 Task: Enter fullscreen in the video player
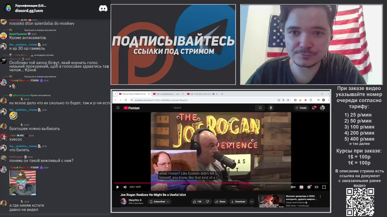[x=324, y=187]
